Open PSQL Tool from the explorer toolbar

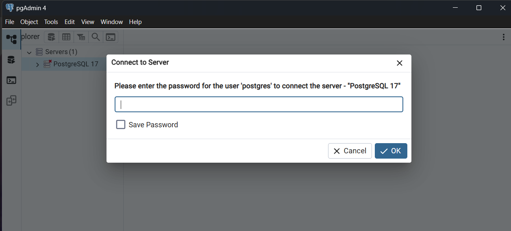click(110, 37)
